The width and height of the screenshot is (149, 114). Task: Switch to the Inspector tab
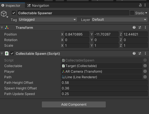tap(12, 5)
